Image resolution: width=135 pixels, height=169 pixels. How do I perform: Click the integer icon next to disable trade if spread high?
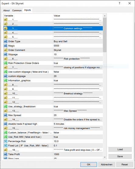[x=5, y=124]
